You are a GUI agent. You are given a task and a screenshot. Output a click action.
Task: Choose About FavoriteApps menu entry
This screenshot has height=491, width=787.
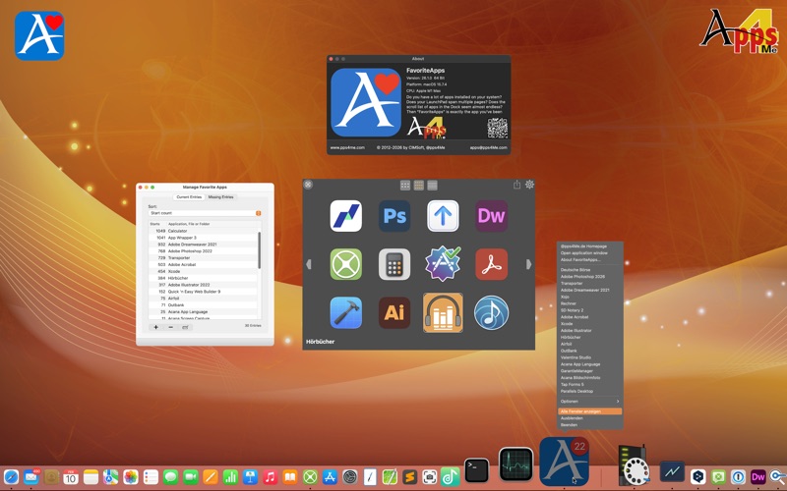pos(590,259)
